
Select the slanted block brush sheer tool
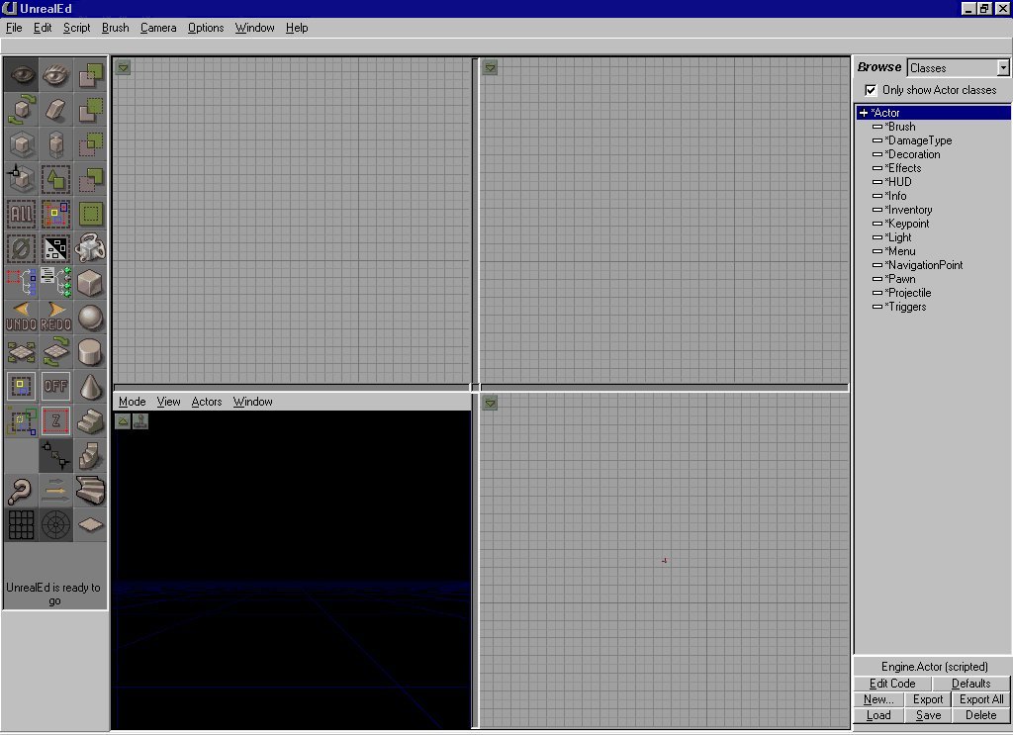pyautogui.click(x=56, y=110)
